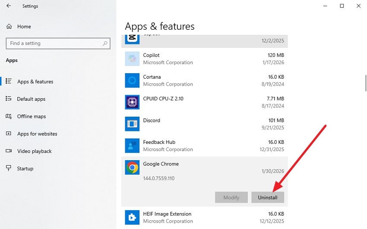The width and height of the screenshot is (367, 229).
Task: Click the 7.71 MB size value
Action: click(275, 99)
